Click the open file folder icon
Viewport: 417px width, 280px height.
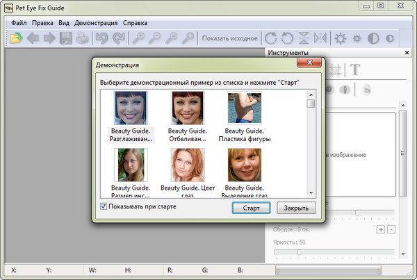(16, 38)
